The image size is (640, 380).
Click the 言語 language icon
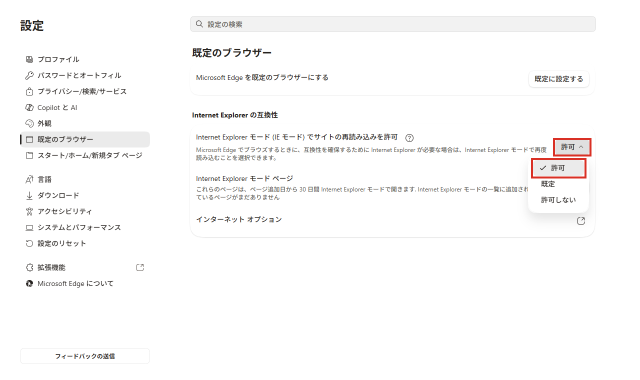[29, 179]
